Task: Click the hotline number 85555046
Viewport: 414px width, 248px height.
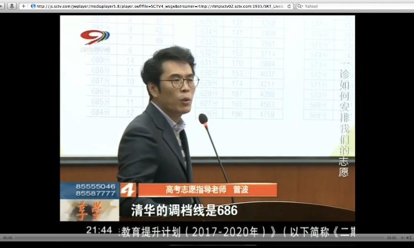Action: tap(89, 186)
